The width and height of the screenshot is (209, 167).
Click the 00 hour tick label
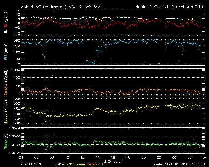click(x=174, y=157)
